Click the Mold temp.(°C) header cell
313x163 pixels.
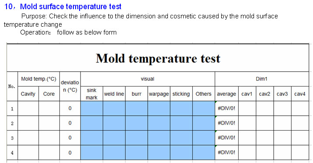click(39, 79)
